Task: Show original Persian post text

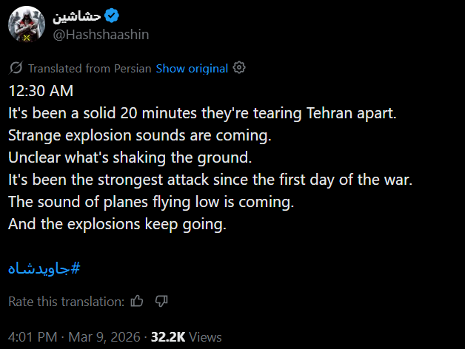Action: coord(192,69)
